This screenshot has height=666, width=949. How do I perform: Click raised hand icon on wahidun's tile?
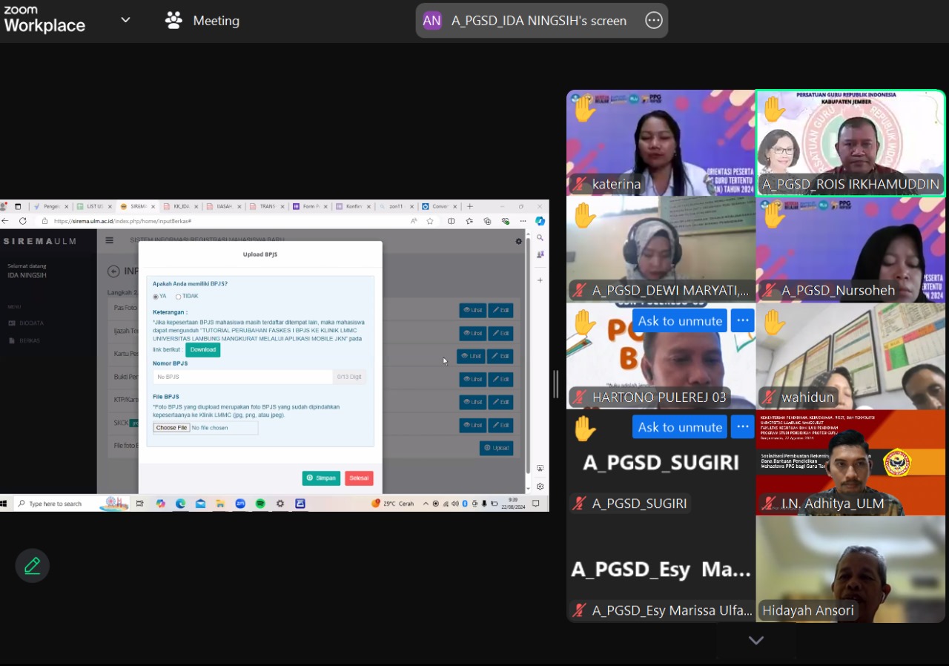point(773,322)
